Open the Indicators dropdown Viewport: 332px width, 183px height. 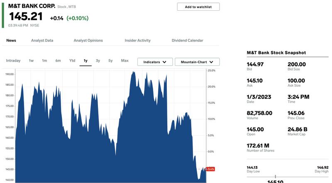point(155,62)
